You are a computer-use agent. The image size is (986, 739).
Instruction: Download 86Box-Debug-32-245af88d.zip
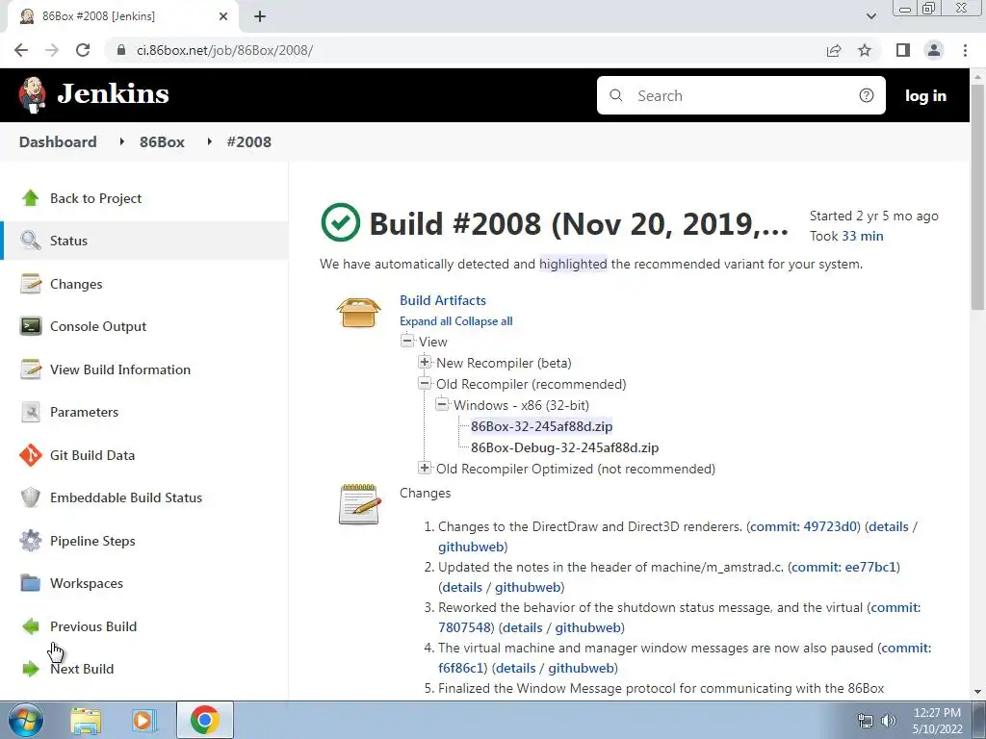click(x=564, y=447)
